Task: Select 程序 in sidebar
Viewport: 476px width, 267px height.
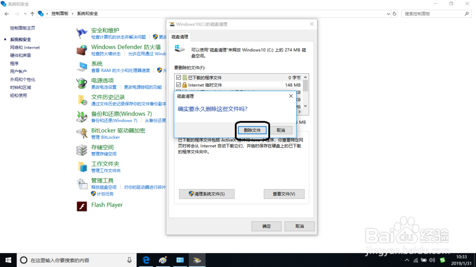Action: click(14, 63)
